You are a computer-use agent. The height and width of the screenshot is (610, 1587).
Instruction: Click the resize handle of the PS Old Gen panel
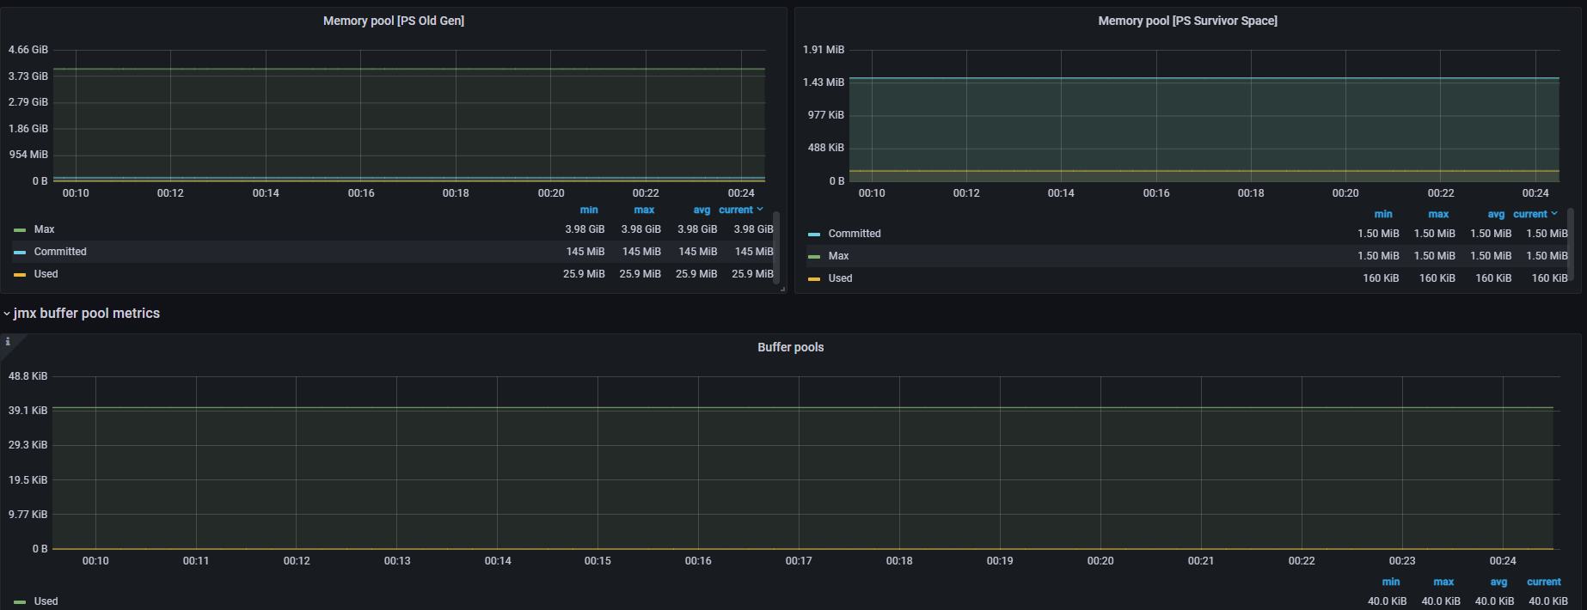782,290
